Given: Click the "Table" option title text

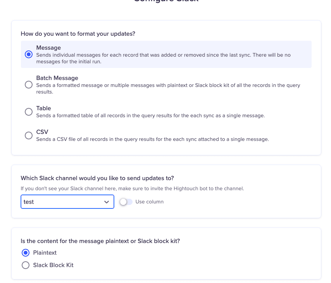Looking at the screenshot, I should pyautogui.click(x=43, y=108).
